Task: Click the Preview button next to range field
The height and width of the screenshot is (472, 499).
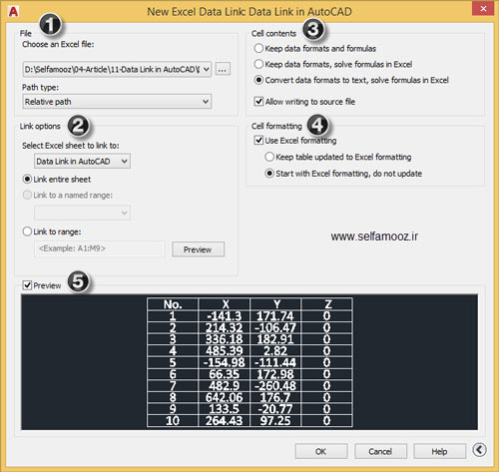Action: click(x=198, y=249)
